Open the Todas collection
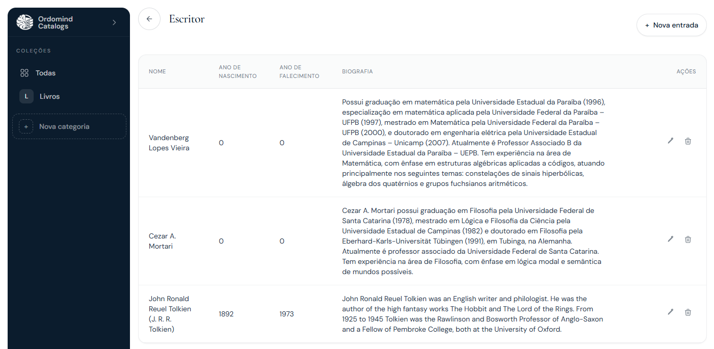This screenshot has width=714, height=349. 45,73
